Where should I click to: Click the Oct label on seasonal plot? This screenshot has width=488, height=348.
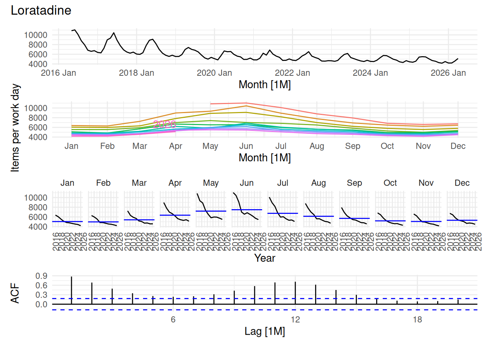(387, 146)
